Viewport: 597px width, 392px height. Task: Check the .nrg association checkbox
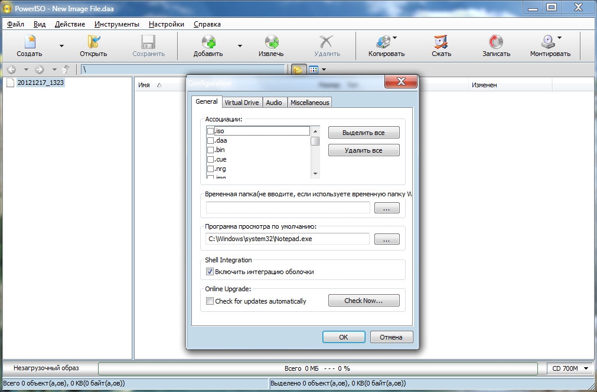pyautogui.click(x=210, y=169)
